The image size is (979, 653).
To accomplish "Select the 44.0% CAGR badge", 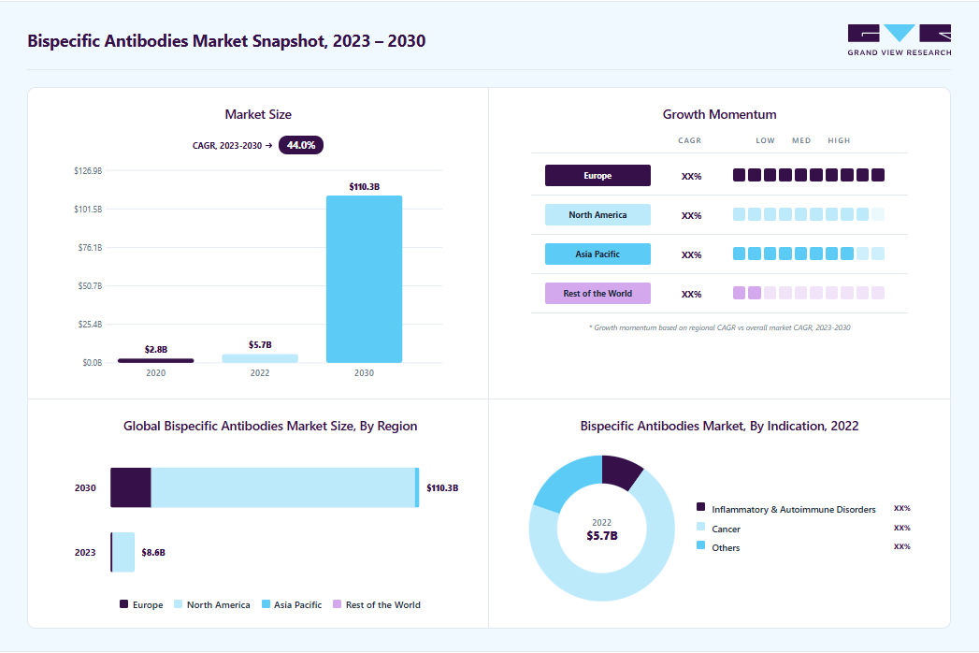I will tap(301, 145).
